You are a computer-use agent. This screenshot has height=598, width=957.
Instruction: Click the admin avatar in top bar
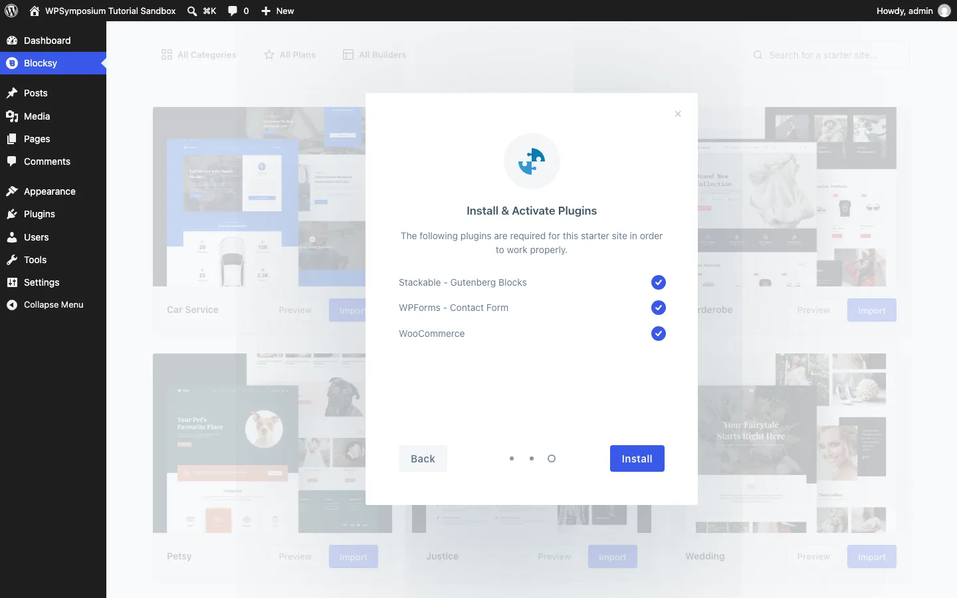point(944,11)
